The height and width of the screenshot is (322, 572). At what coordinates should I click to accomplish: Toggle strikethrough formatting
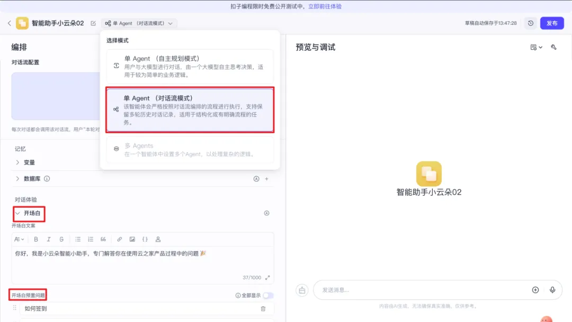[x=61, y=240]
